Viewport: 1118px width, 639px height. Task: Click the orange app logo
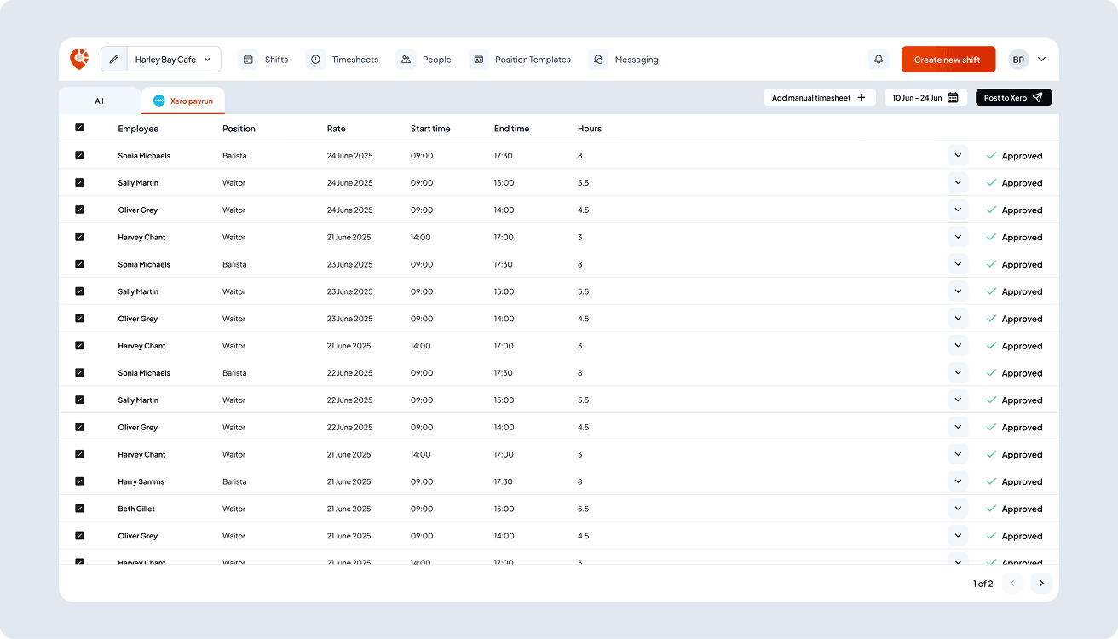click(x=79, y=59)
